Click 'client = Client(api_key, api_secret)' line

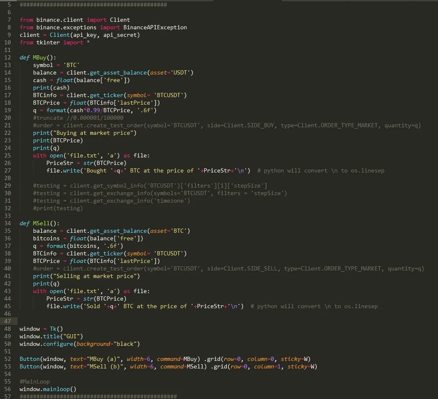coord(79,35)
